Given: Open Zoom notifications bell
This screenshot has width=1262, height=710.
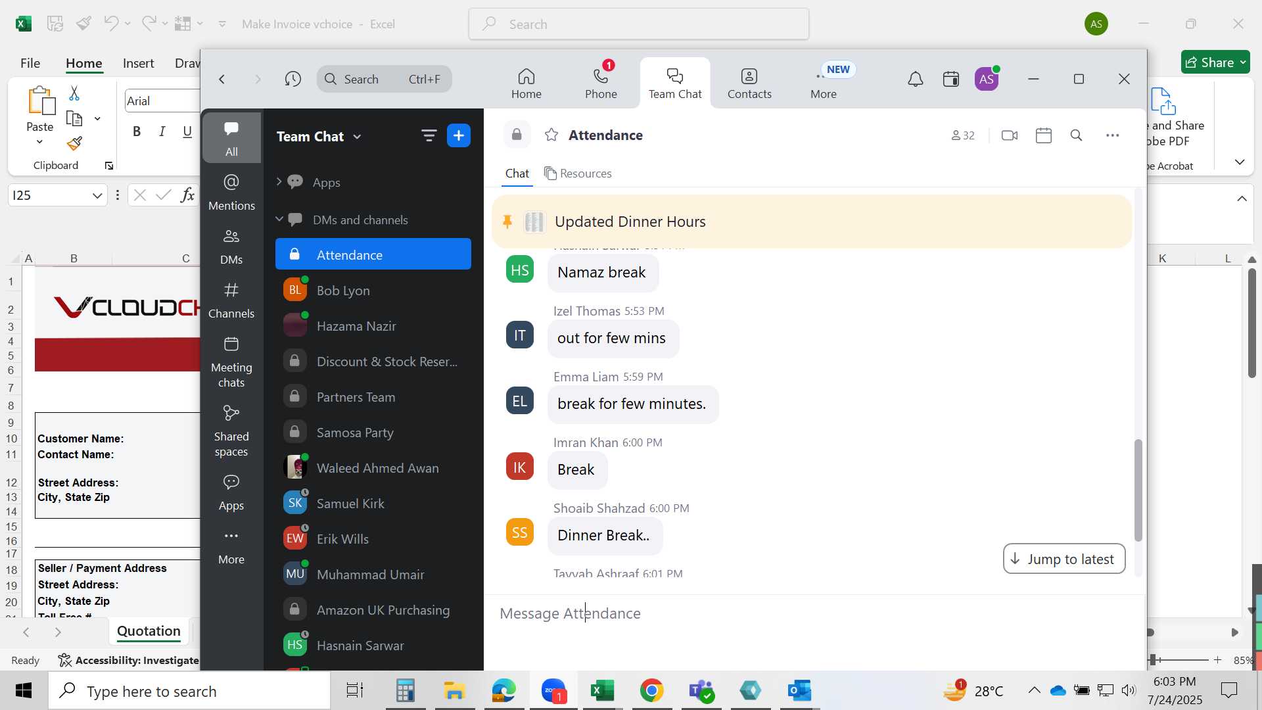Looking at the screenshot, I should 916,80.
